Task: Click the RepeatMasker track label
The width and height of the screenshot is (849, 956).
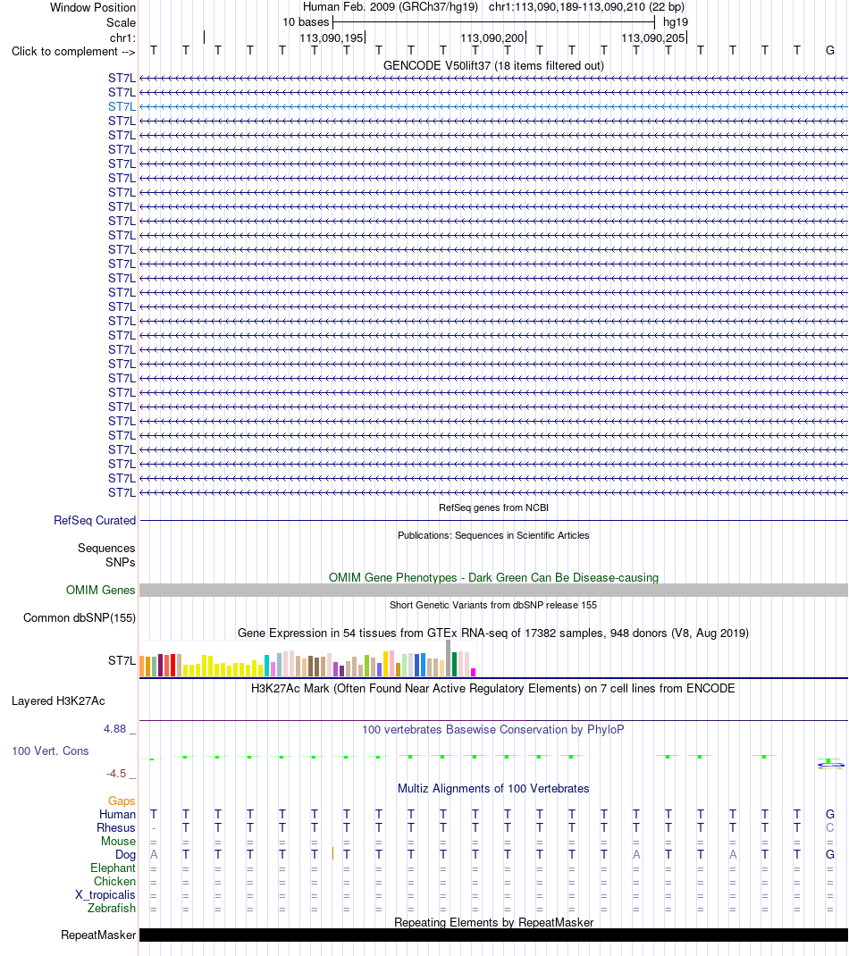Action: click(98, 935)
